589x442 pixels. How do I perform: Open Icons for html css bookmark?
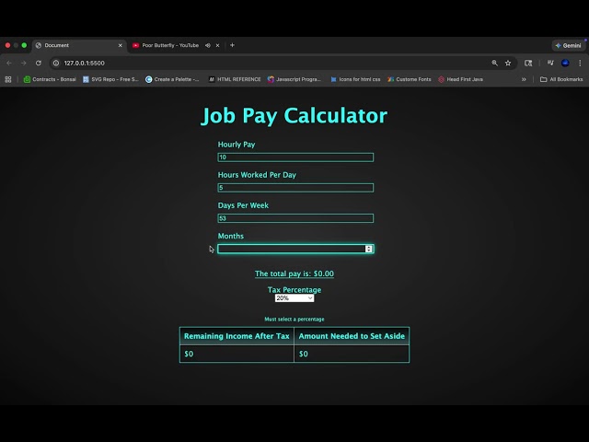click(x=355, y=79)
